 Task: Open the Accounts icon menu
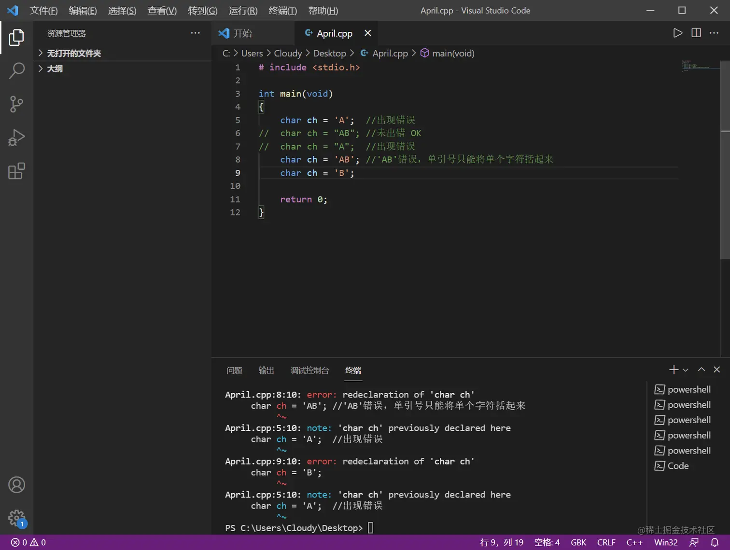pos(16,485)
